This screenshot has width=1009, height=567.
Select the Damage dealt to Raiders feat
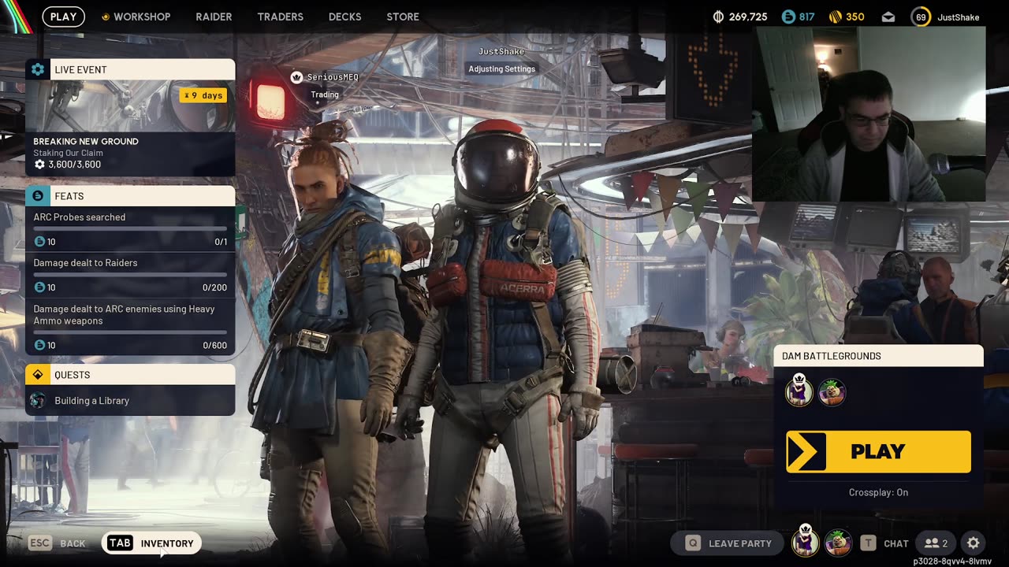[130, 275]
